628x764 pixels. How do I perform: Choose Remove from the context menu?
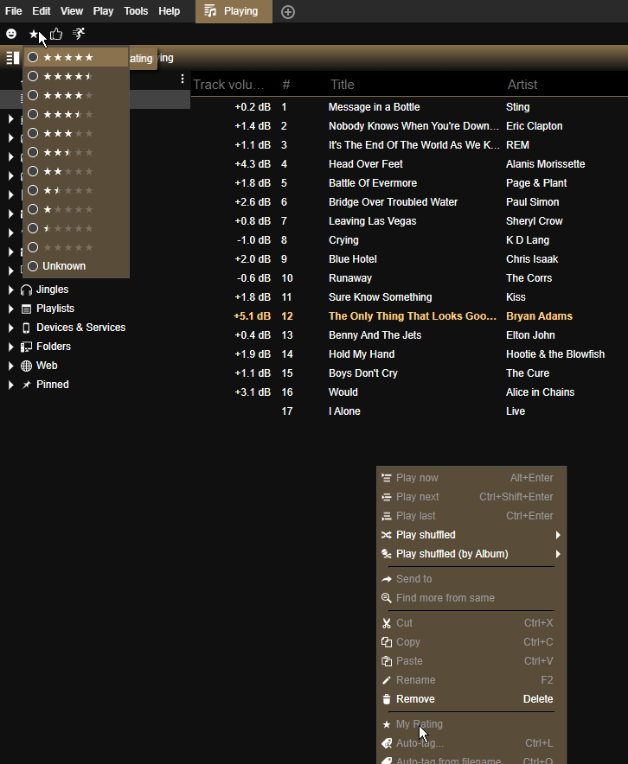click(x=415, y=699)
